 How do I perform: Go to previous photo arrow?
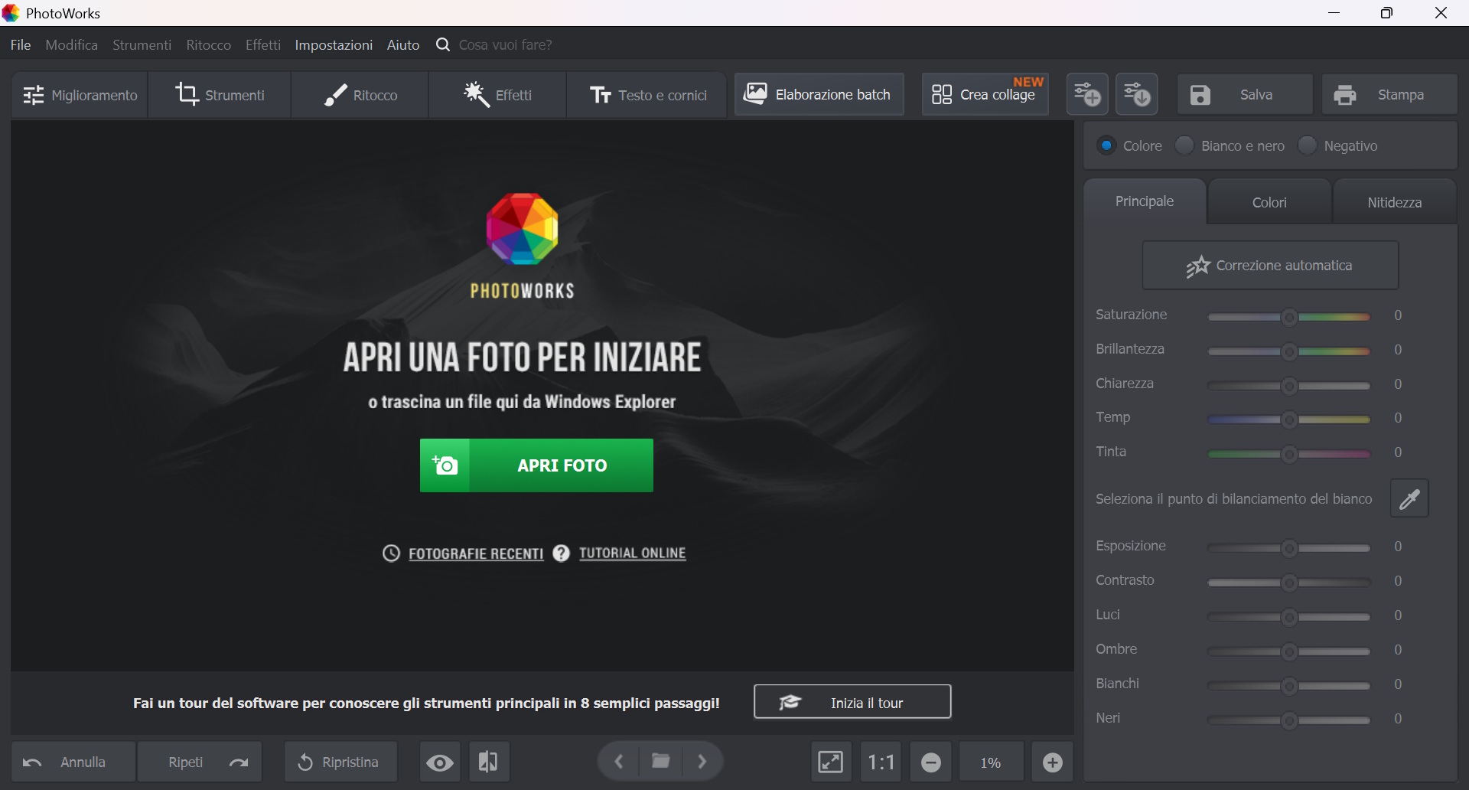pyautogui.click(x=619, y=762)
